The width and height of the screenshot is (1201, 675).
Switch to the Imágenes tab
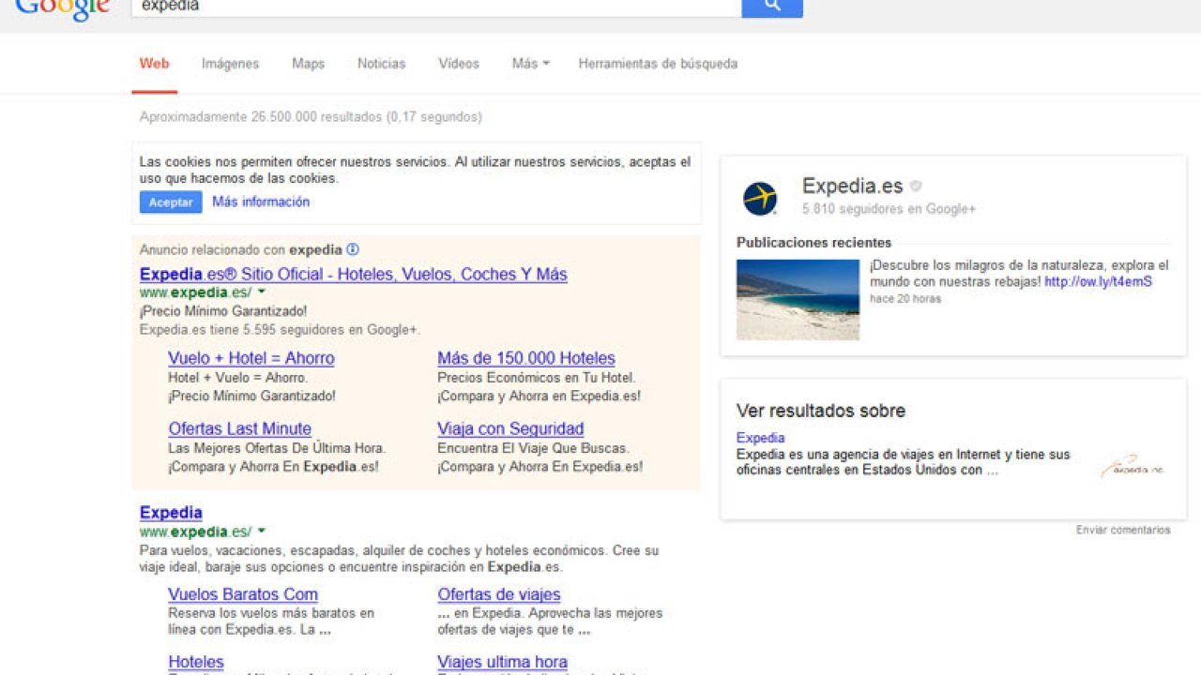(230, 64)
